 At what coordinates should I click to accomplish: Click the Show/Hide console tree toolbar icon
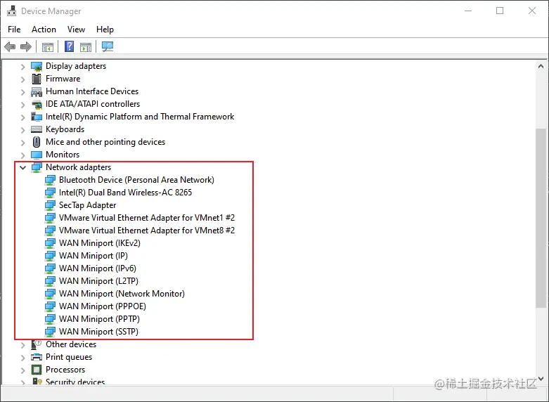48,46
